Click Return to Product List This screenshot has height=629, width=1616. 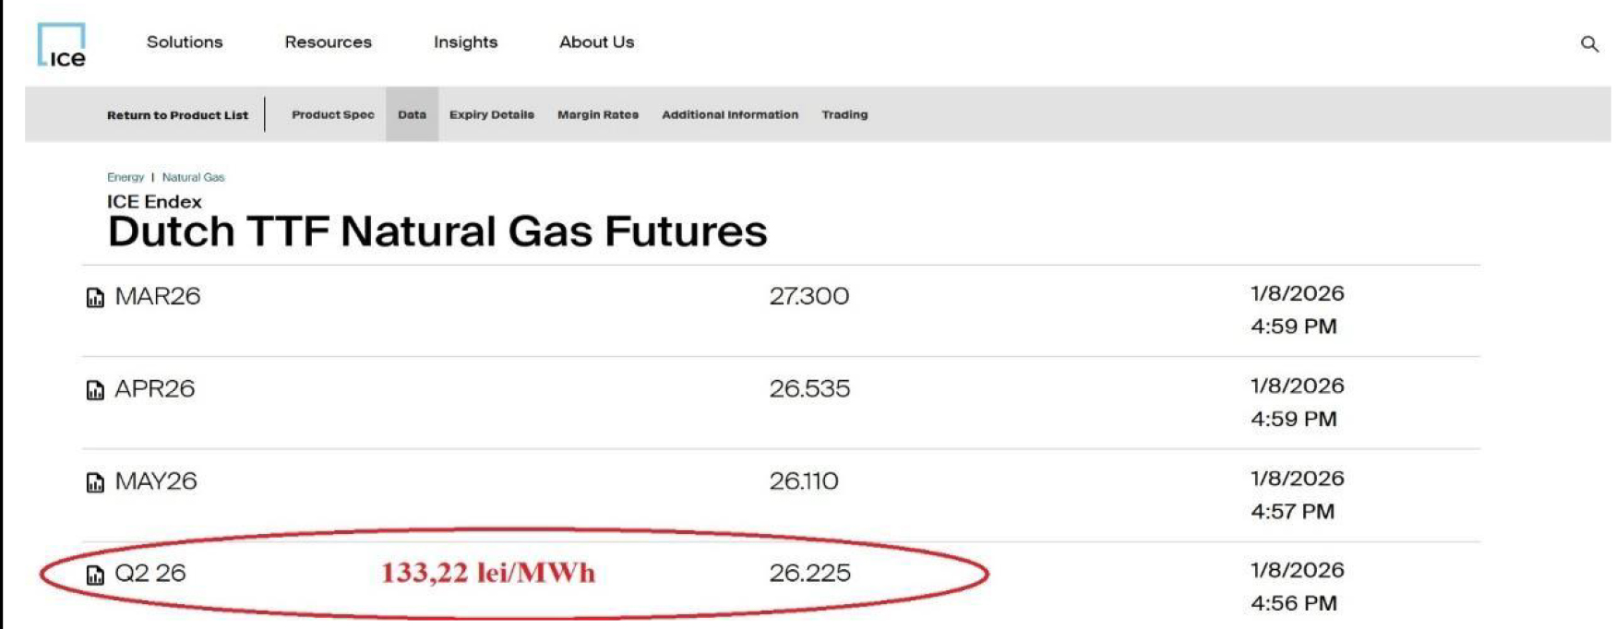177,115
